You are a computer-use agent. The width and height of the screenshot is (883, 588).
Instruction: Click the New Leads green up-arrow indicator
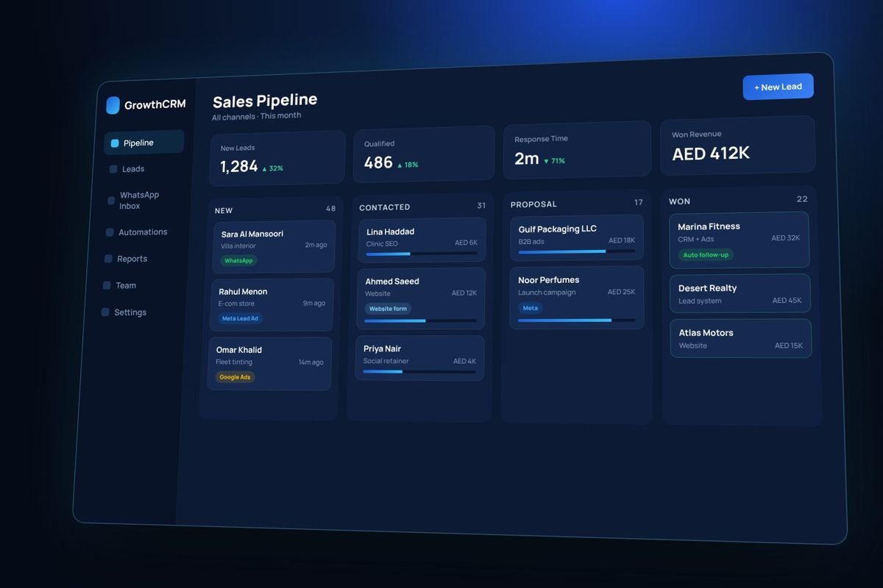coord(265,169)
